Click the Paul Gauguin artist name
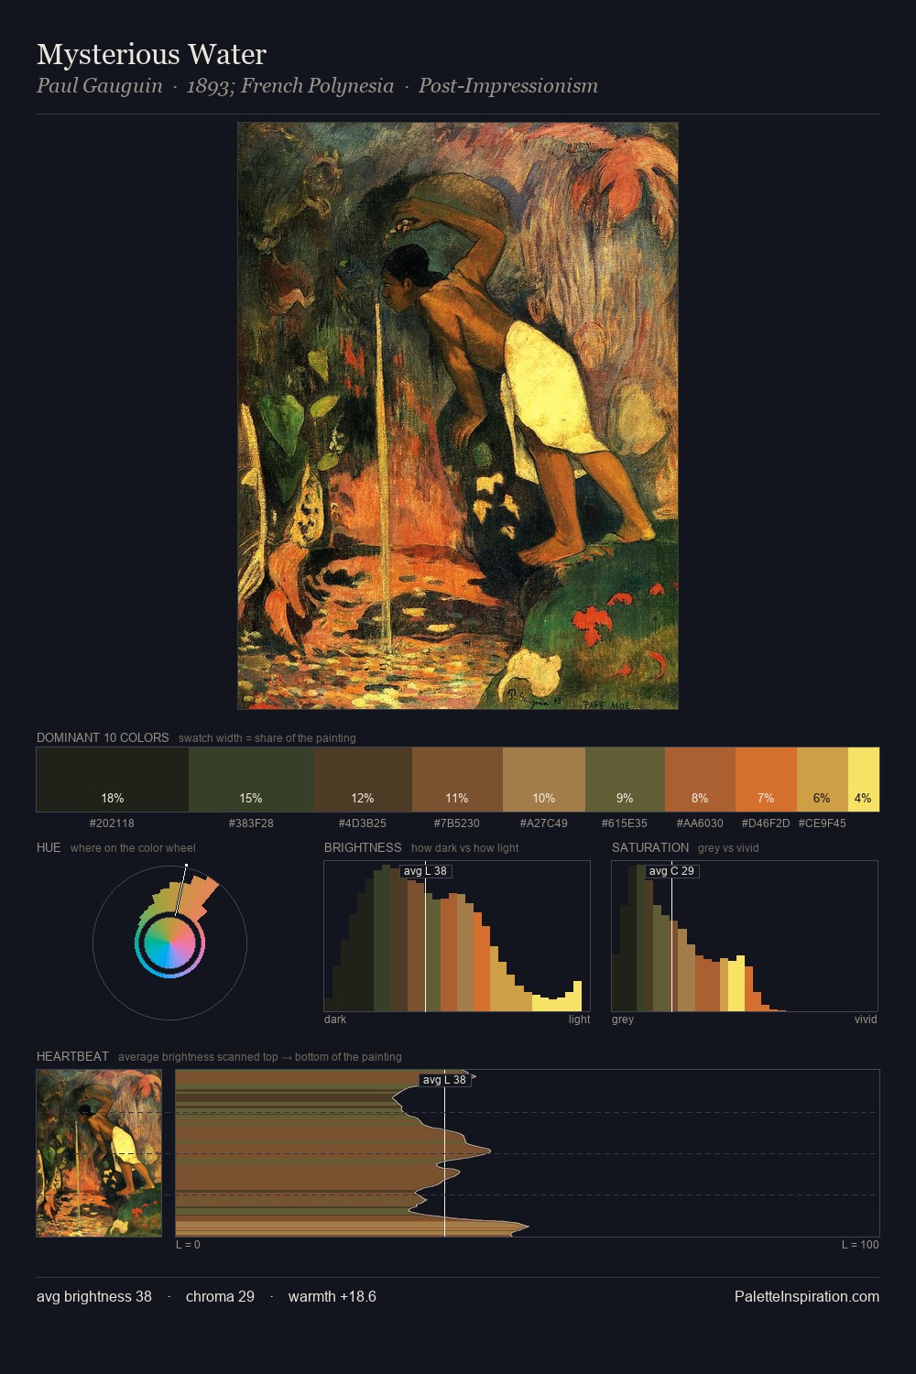Screen dimensions: 916x1374 [x=100, y=86]
